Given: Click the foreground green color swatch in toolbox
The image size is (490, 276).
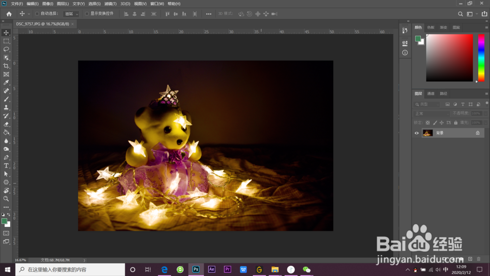Looking at the screenshot, I should pyautogui.click(x=4, y=221).
